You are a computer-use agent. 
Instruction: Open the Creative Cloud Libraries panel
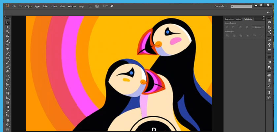pyautogui.click(x=269, y=75)
